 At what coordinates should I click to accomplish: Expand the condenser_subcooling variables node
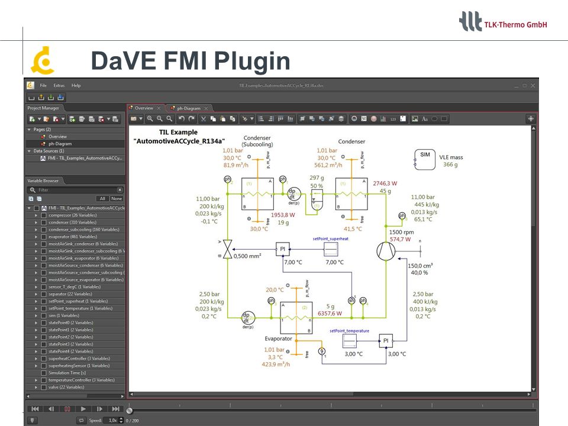coord(36,230)
